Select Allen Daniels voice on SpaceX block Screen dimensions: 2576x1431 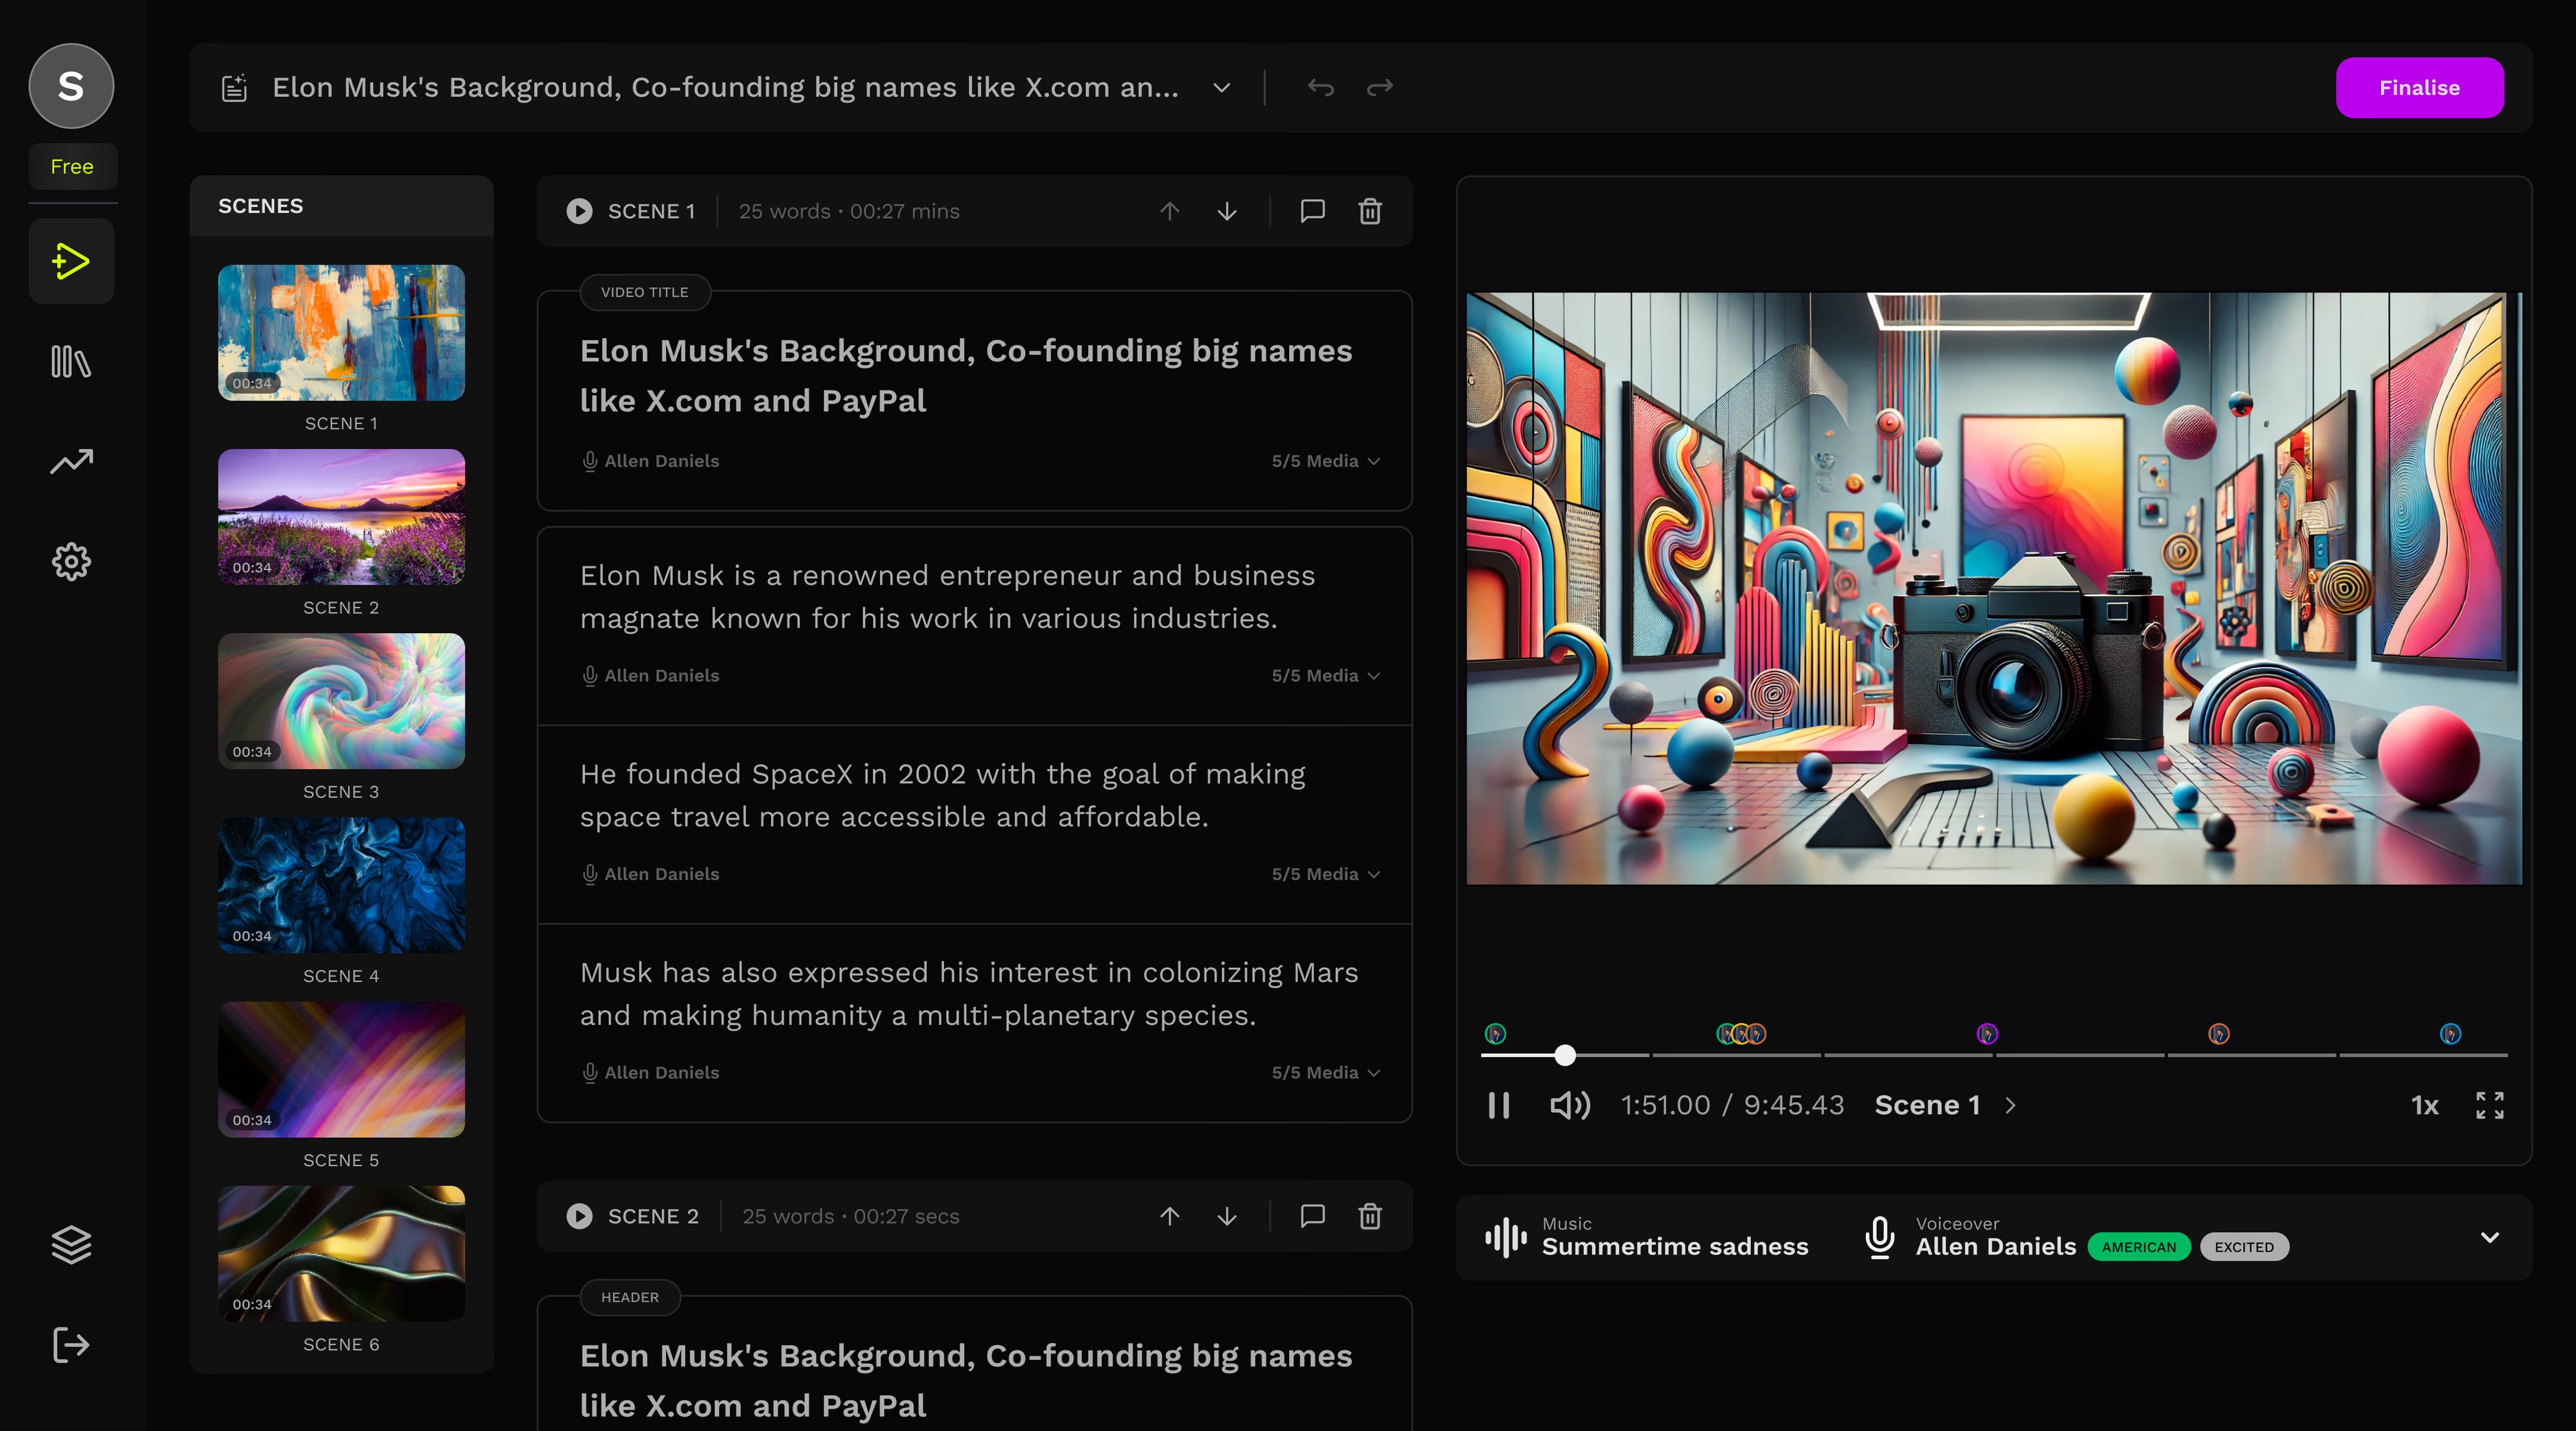[651, 874]
